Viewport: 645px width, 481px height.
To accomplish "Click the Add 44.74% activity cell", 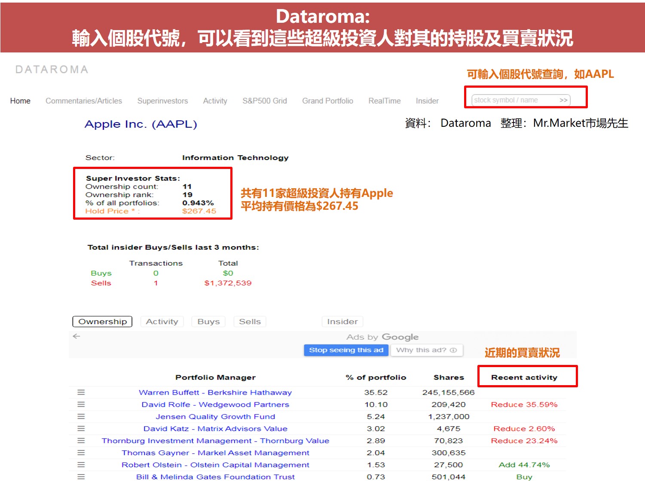I will pos(524,465).
